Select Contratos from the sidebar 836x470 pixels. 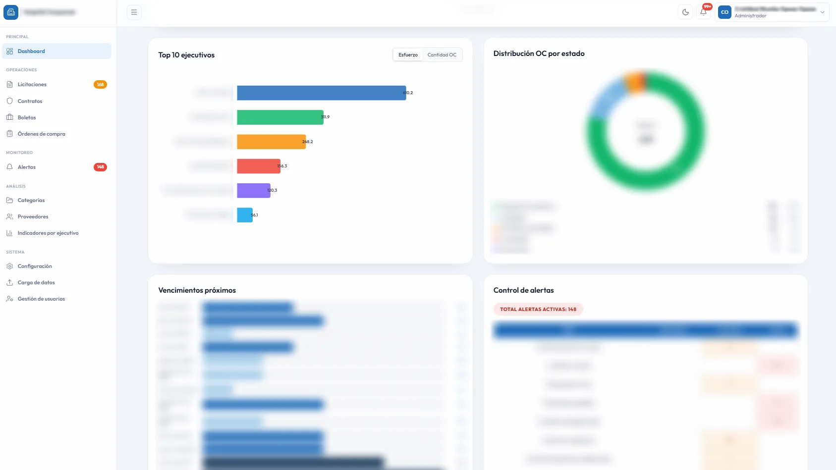tap(30, 101)
